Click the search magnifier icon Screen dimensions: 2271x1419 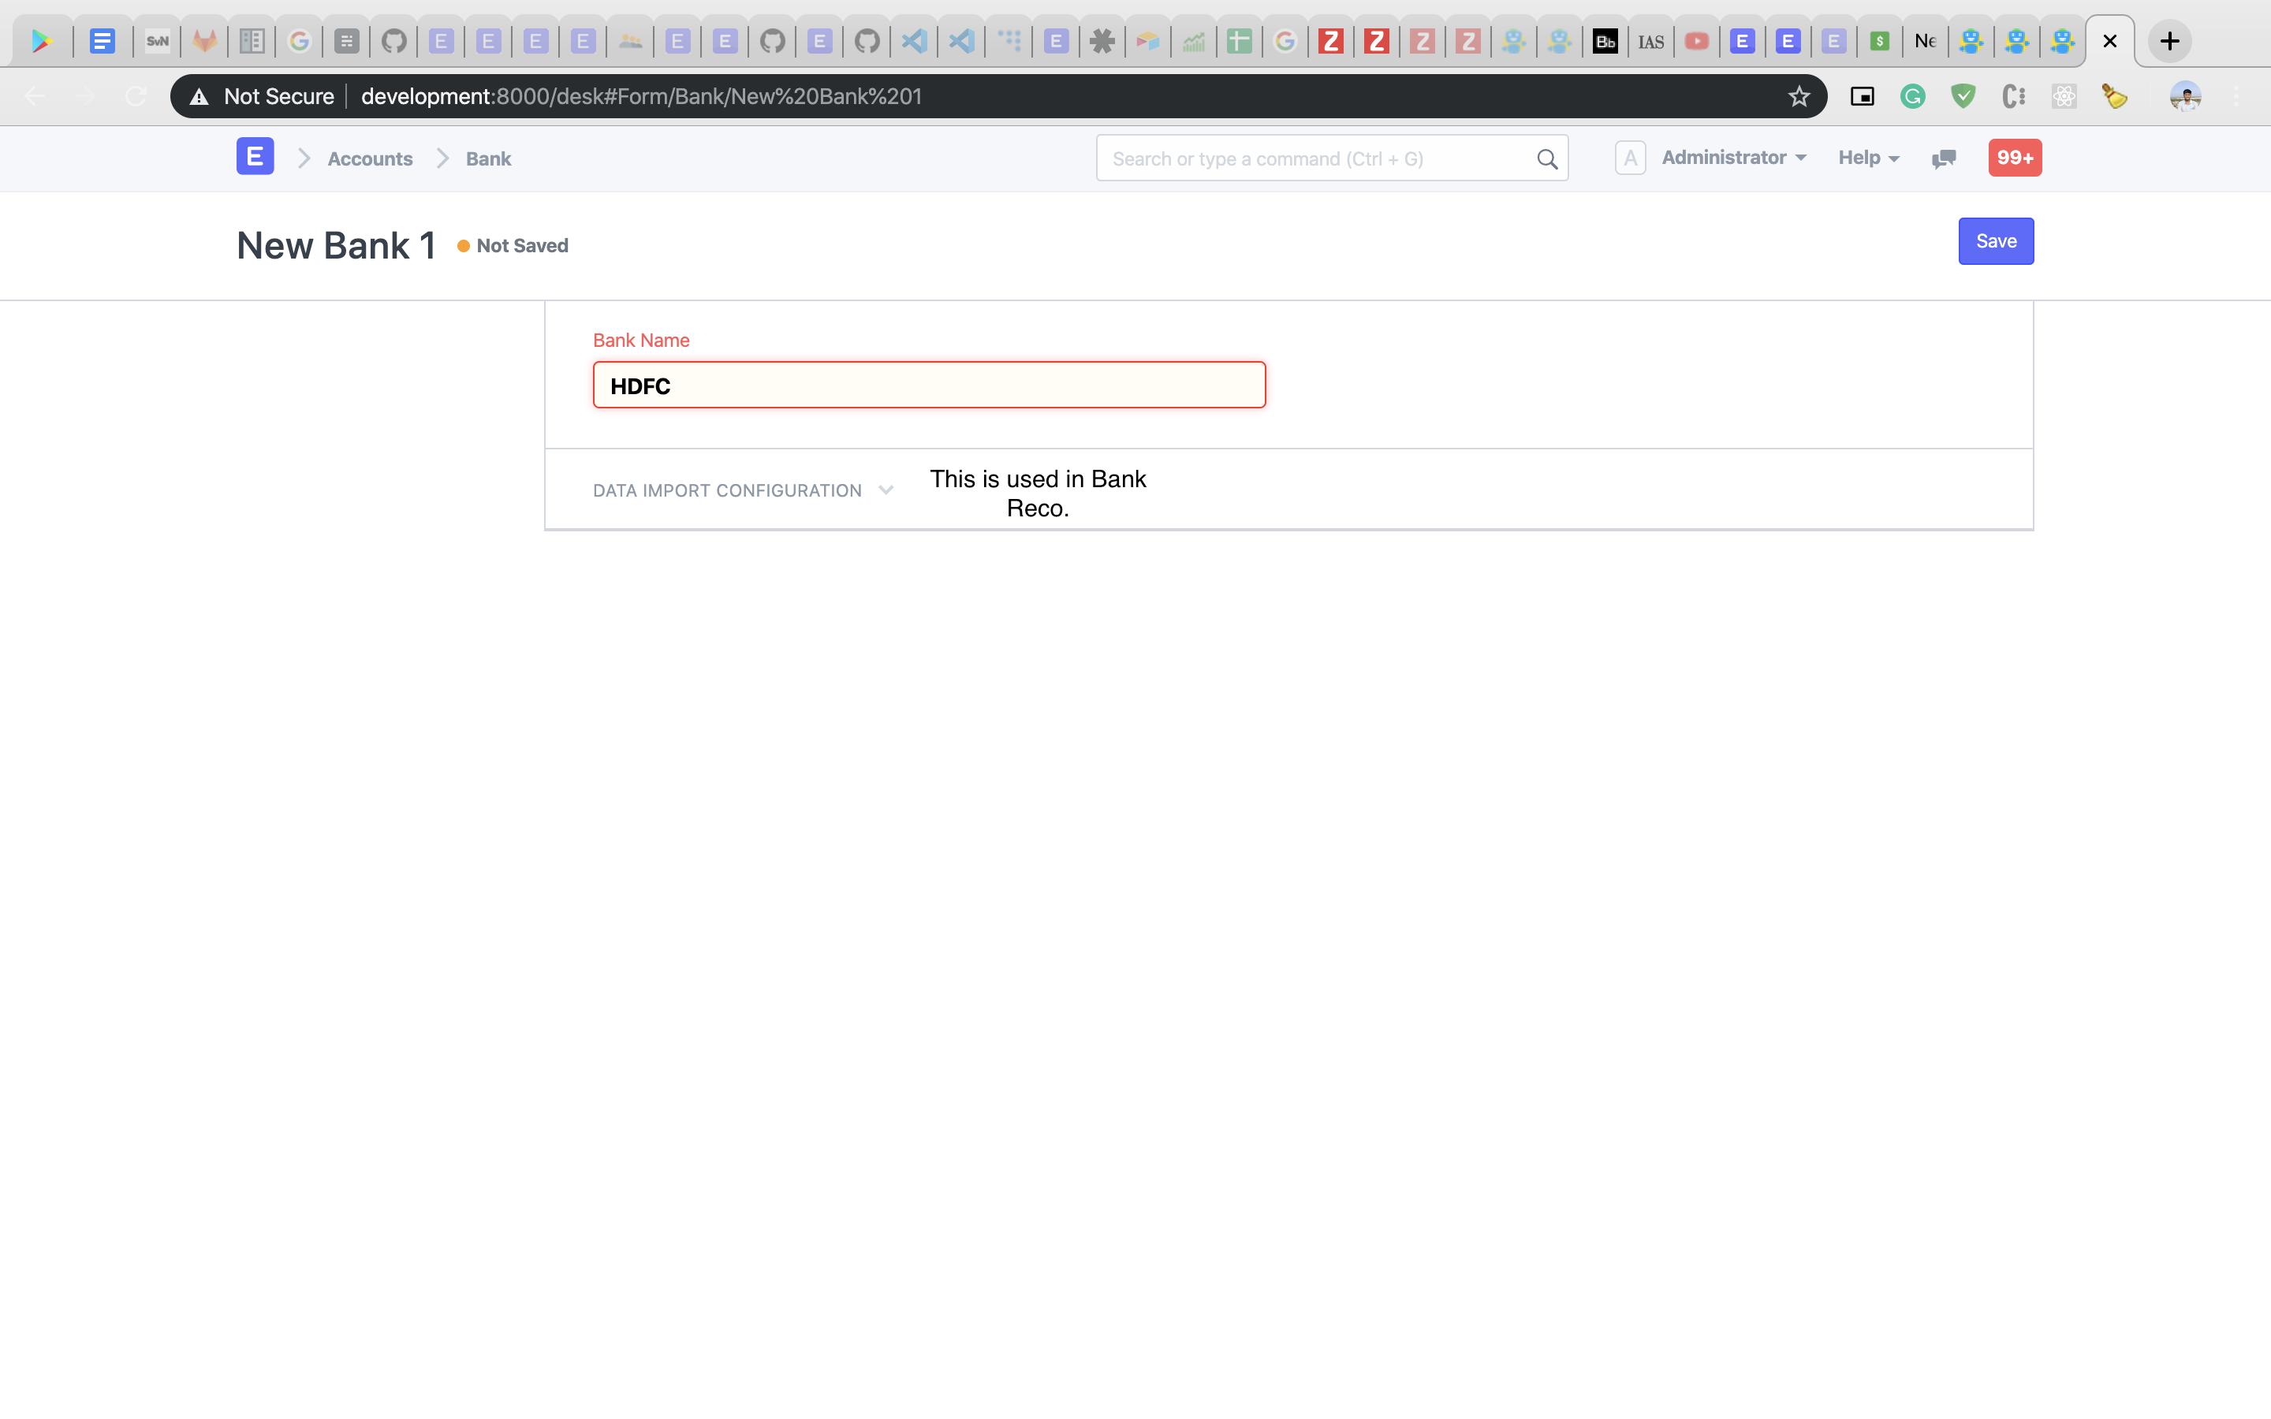coord(1546,159)
